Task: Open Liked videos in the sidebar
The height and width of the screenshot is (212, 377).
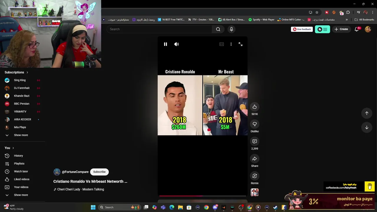Action: point(22,179)
